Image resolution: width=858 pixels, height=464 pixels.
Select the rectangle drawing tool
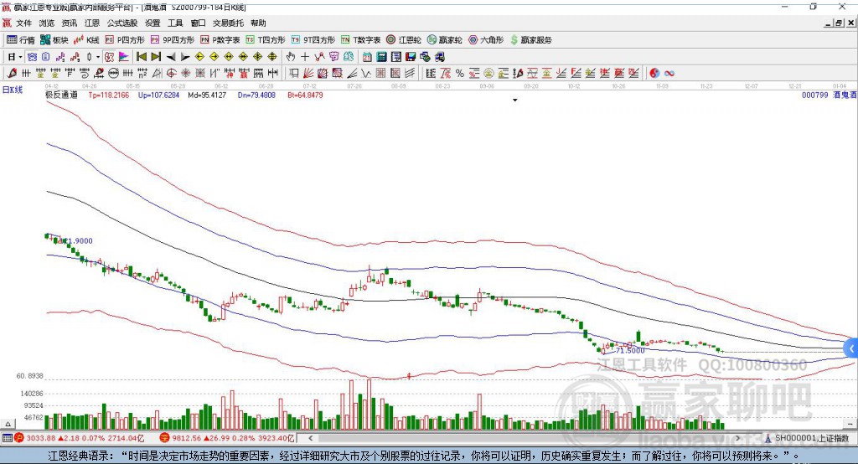point(294,74)
